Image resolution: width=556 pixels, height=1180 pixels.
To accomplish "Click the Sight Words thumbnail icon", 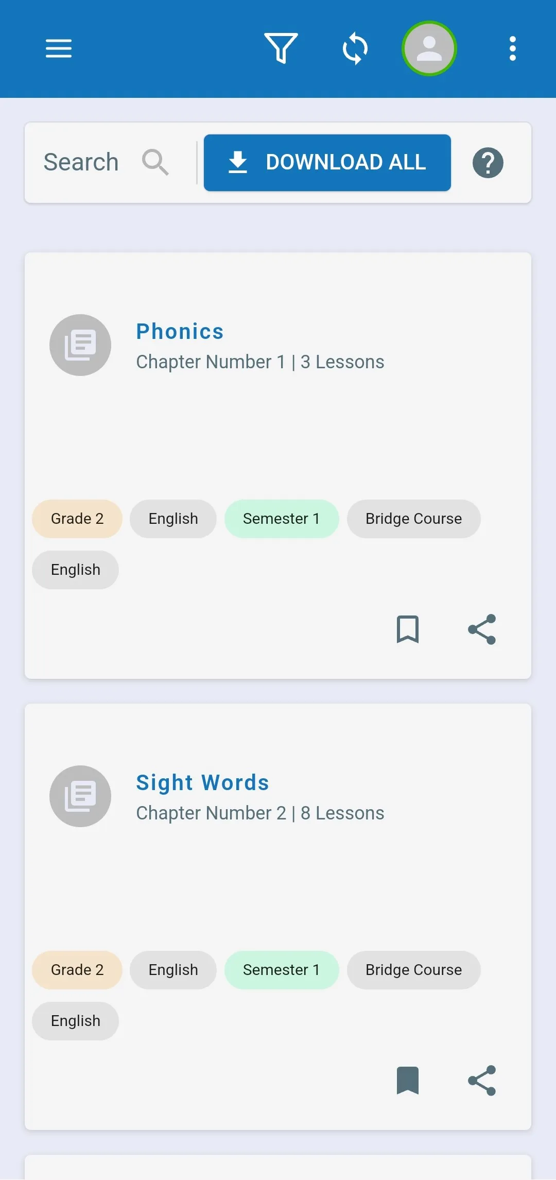I will [80, 796].
